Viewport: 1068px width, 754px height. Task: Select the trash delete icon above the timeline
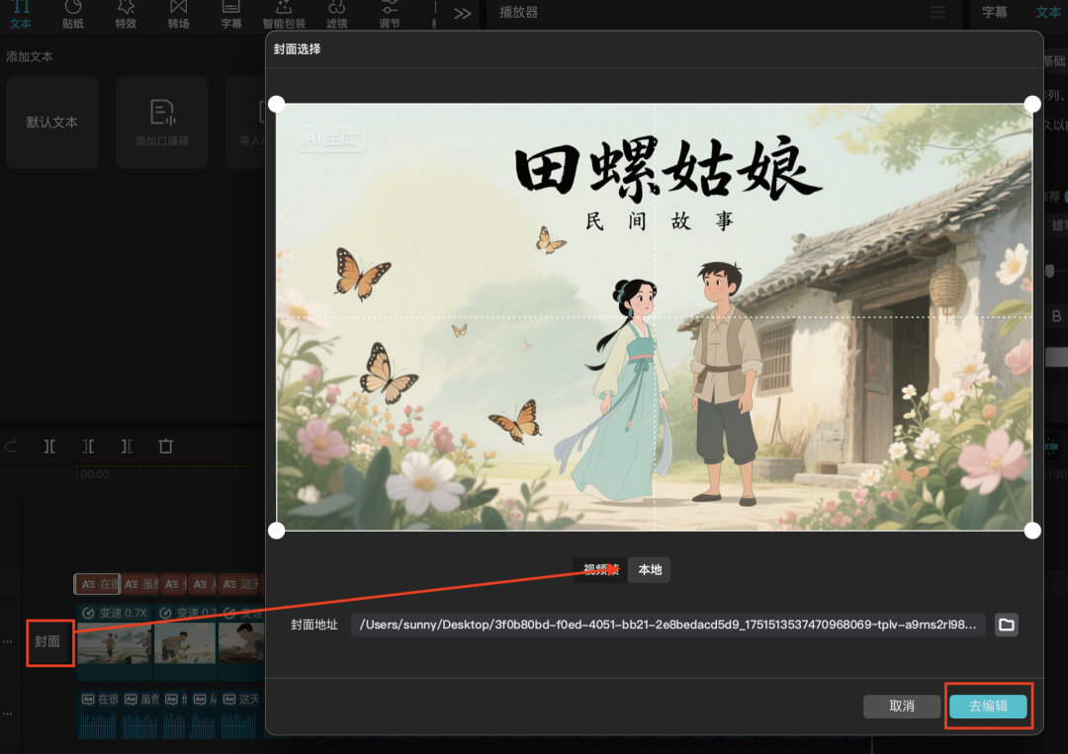[164, 446]
